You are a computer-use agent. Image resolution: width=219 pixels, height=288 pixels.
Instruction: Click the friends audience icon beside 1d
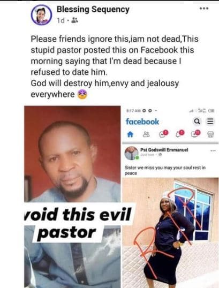coord(74,20)
